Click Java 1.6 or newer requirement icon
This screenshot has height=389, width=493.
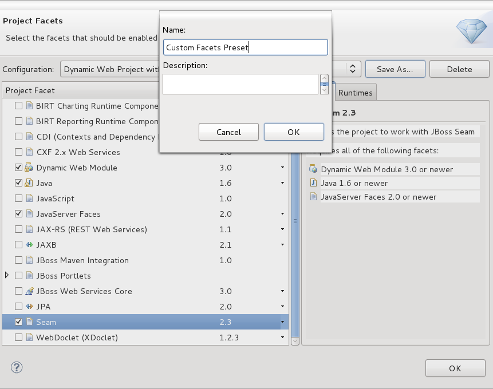313,183
